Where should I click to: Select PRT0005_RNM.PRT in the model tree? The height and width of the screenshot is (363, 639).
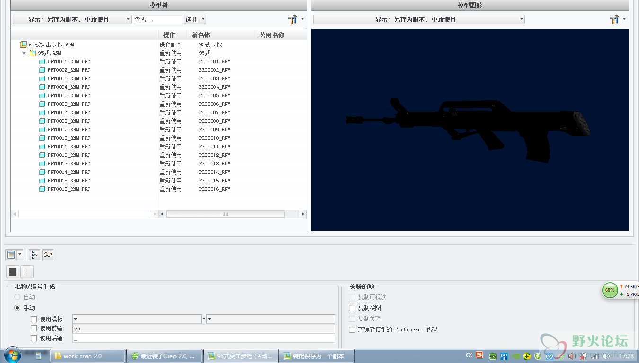(69, 95)
